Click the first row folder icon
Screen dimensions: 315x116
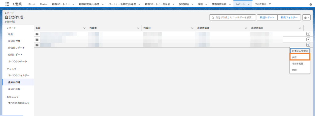coord(37,34)
